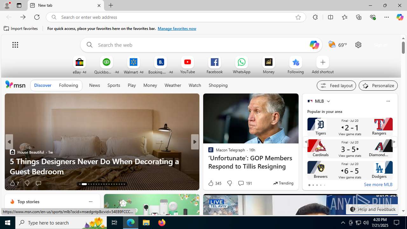
Task: Open the Settings and more ellipsis
Action: click(387, 17)
